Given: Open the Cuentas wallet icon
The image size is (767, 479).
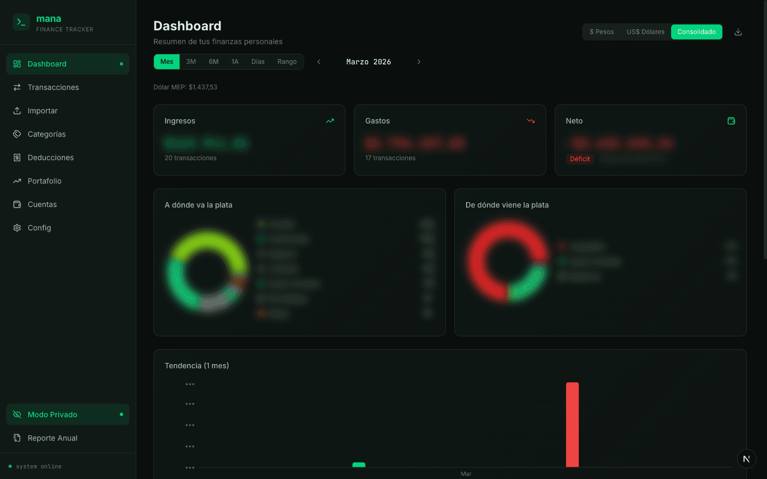Looking at the screenshot, I should [17, 204].
